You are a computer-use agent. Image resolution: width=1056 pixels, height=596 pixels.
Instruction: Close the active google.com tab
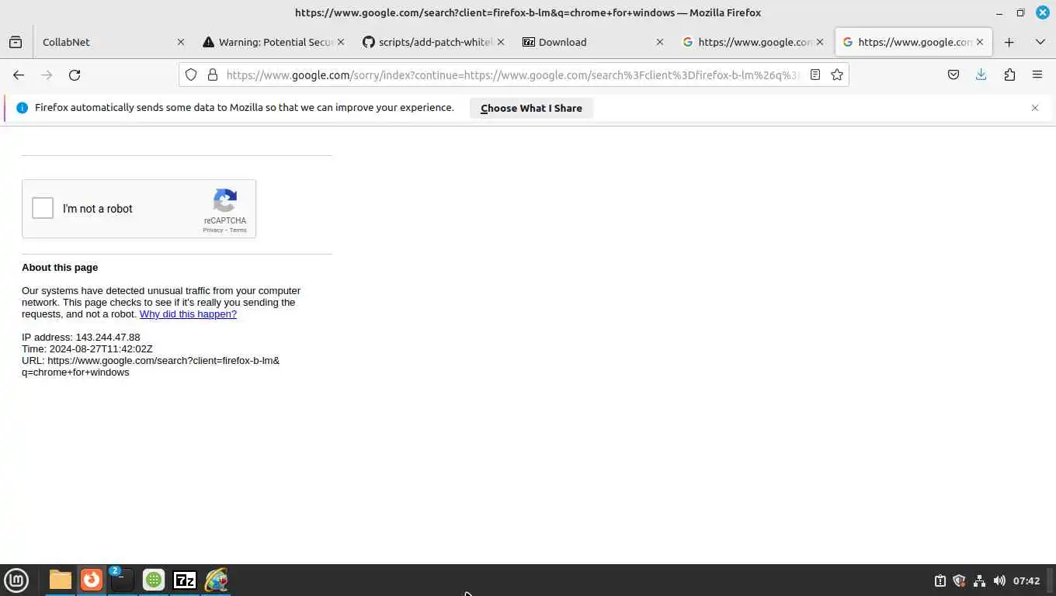(980, 42)
